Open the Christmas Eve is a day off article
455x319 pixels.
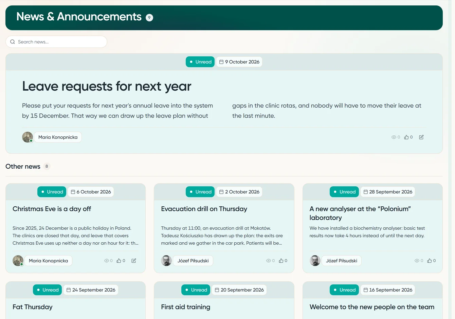coord(52,209)
